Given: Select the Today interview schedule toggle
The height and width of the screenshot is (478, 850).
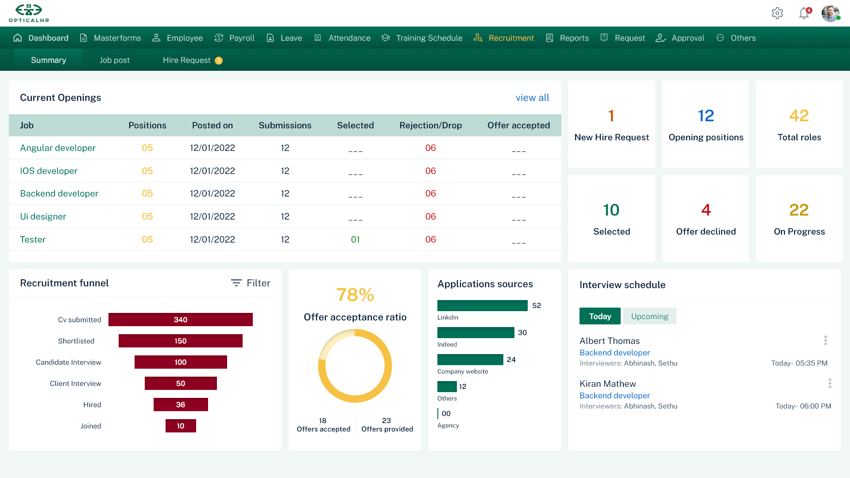Looking at the screenshot, I should pos(600,316).
